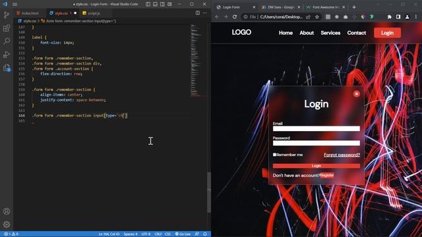The height and width of the screenshot is (237, 422).
Task: Click the errors and warnings status indicator
Action: pos(11,234)
